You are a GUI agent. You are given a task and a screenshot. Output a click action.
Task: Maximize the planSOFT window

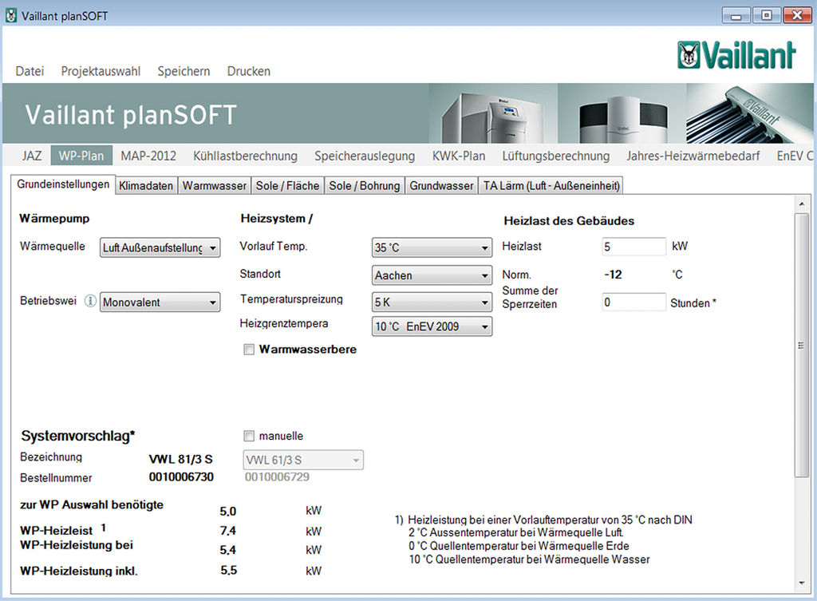click(767, 16)
